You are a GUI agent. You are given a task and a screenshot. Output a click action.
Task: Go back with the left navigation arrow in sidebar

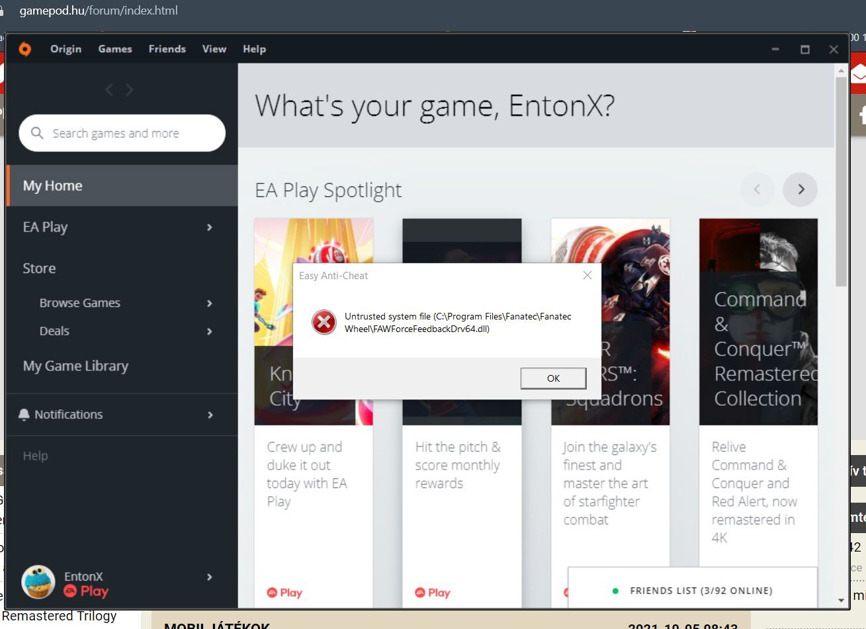(110, 89)
